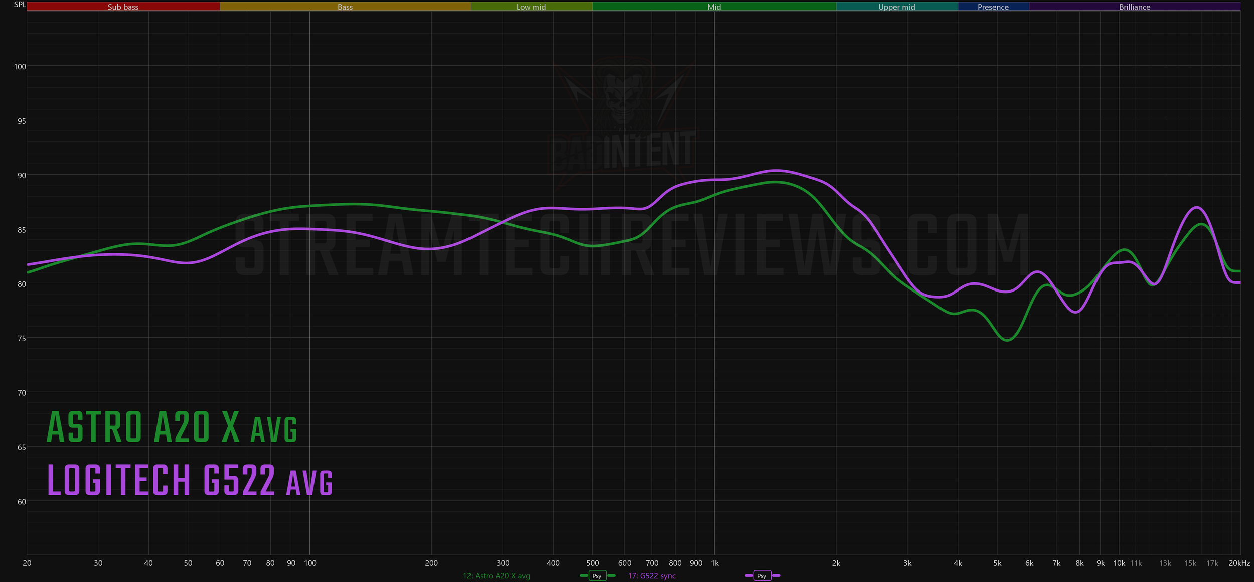Click the '17: G522 sync' legend entry

652,576
